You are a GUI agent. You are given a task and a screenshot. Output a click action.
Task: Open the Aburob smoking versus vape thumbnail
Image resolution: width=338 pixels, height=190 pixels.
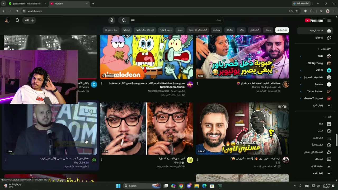[147, 129]
